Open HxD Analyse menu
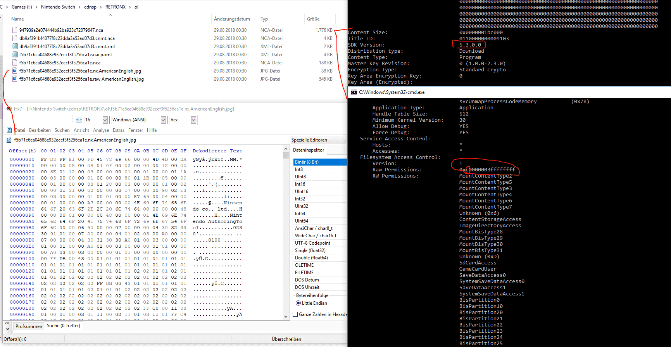This screenshot has height=347, width=671. coord(101,130)
